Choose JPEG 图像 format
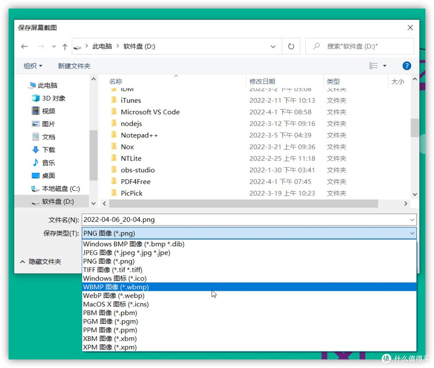 pyautogui.click(x=249, y=253)
